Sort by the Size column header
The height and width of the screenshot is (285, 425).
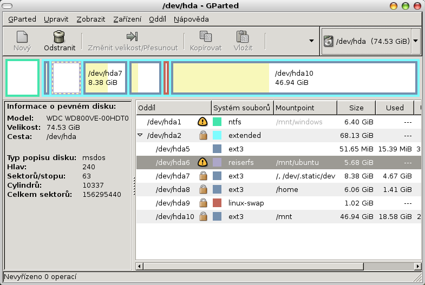coord(356,108)
